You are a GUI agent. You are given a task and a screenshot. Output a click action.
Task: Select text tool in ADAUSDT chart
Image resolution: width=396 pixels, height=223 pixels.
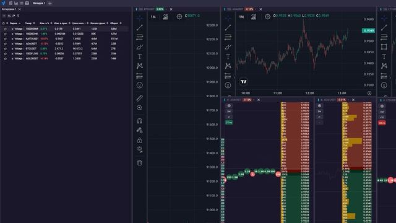point(228,56)
